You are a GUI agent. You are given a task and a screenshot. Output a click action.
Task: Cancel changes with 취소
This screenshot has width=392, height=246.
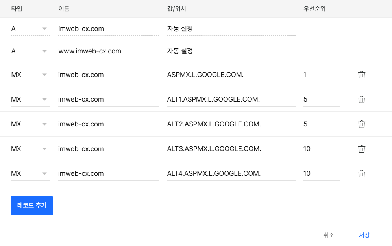[x=329, y=235]
